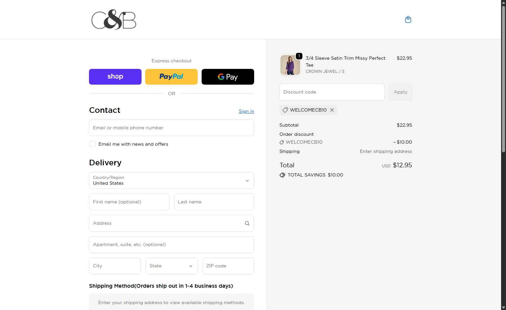Click the page vertical scrollbar thumb
The width and height of the screenshot is (506, 310).
coord(504,79)
